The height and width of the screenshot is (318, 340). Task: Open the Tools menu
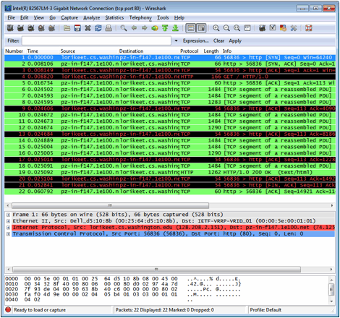(163, 17)
